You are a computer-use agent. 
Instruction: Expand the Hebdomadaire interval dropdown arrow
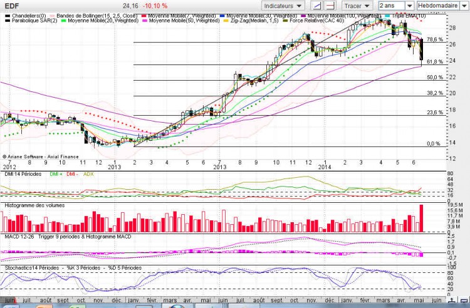pyautogui.click(x=463, y=6)
